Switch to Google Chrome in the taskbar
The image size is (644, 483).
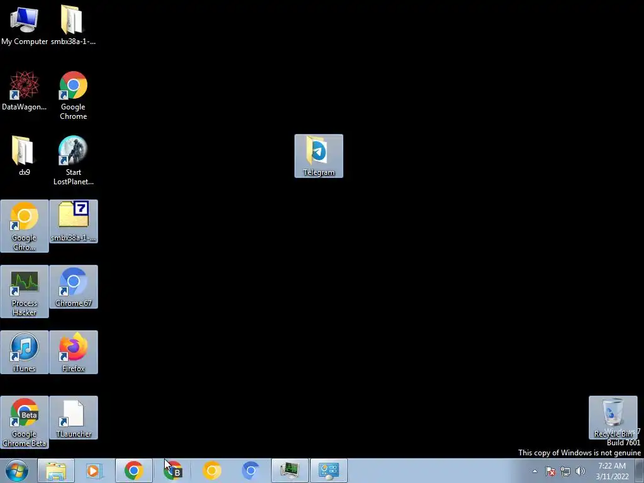click(133, 470)
